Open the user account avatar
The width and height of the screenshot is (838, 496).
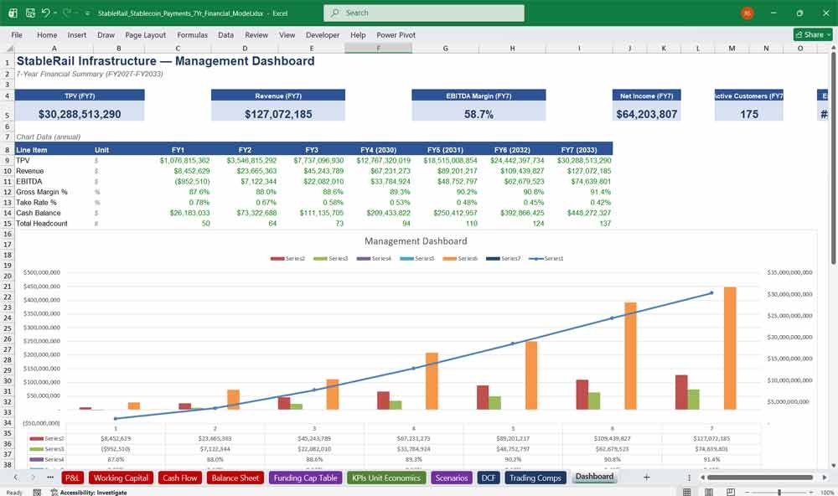(747, 13)
